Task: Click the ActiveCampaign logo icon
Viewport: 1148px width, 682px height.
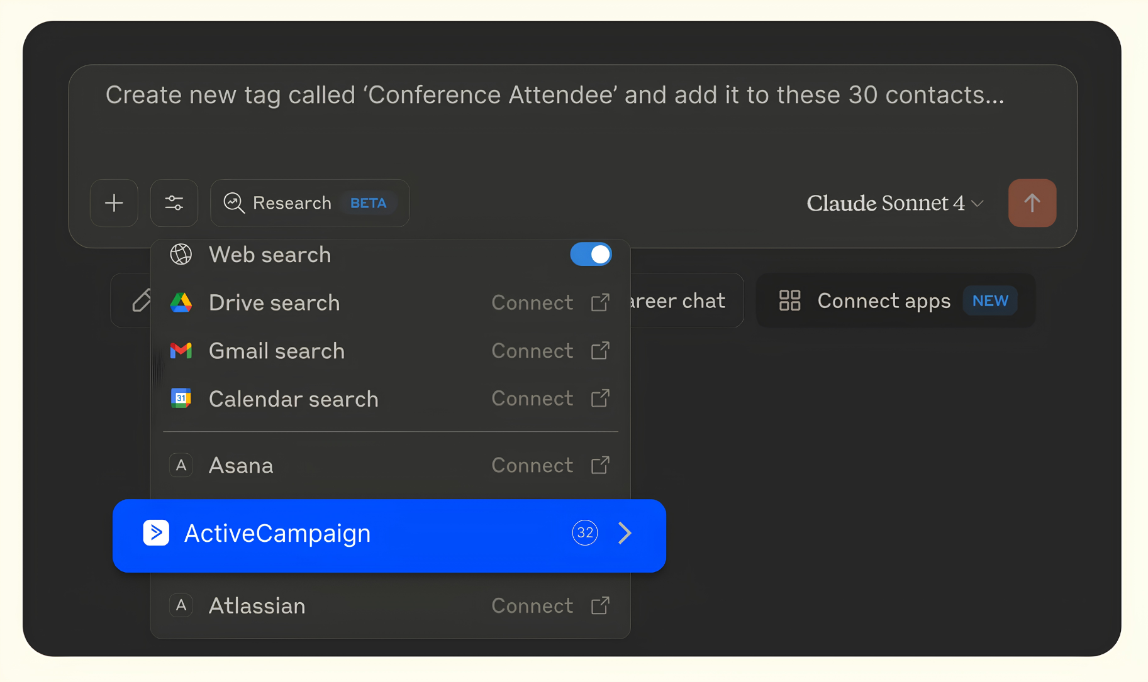Action: 156,533
